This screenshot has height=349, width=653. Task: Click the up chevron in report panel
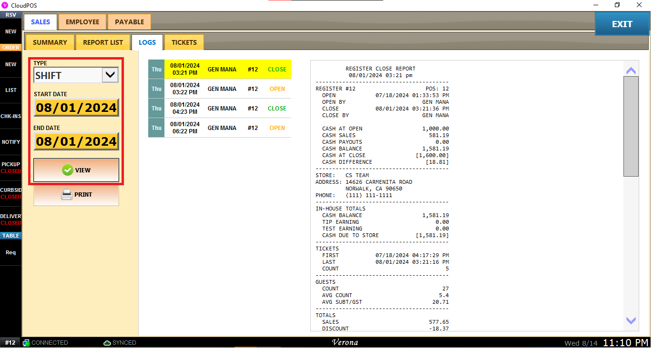click(x=631, y=70)
